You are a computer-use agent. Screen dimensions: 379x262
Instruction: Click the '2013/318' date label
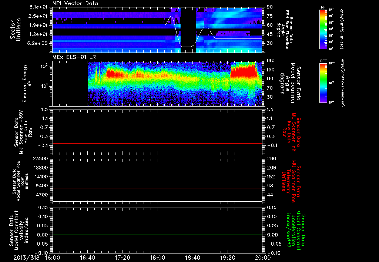(27, 258)
